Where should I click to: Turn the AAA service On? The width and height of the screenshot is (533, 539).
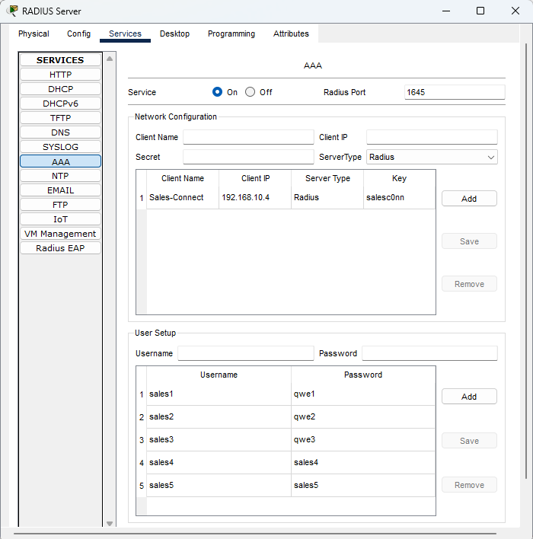pyautogui.click(x=218, y=92)
